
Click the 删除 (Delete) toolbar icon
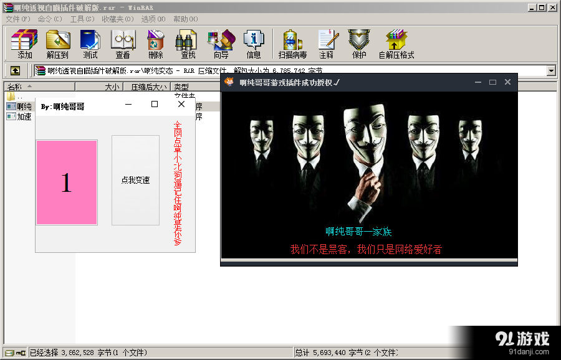[x=156, y=44]
